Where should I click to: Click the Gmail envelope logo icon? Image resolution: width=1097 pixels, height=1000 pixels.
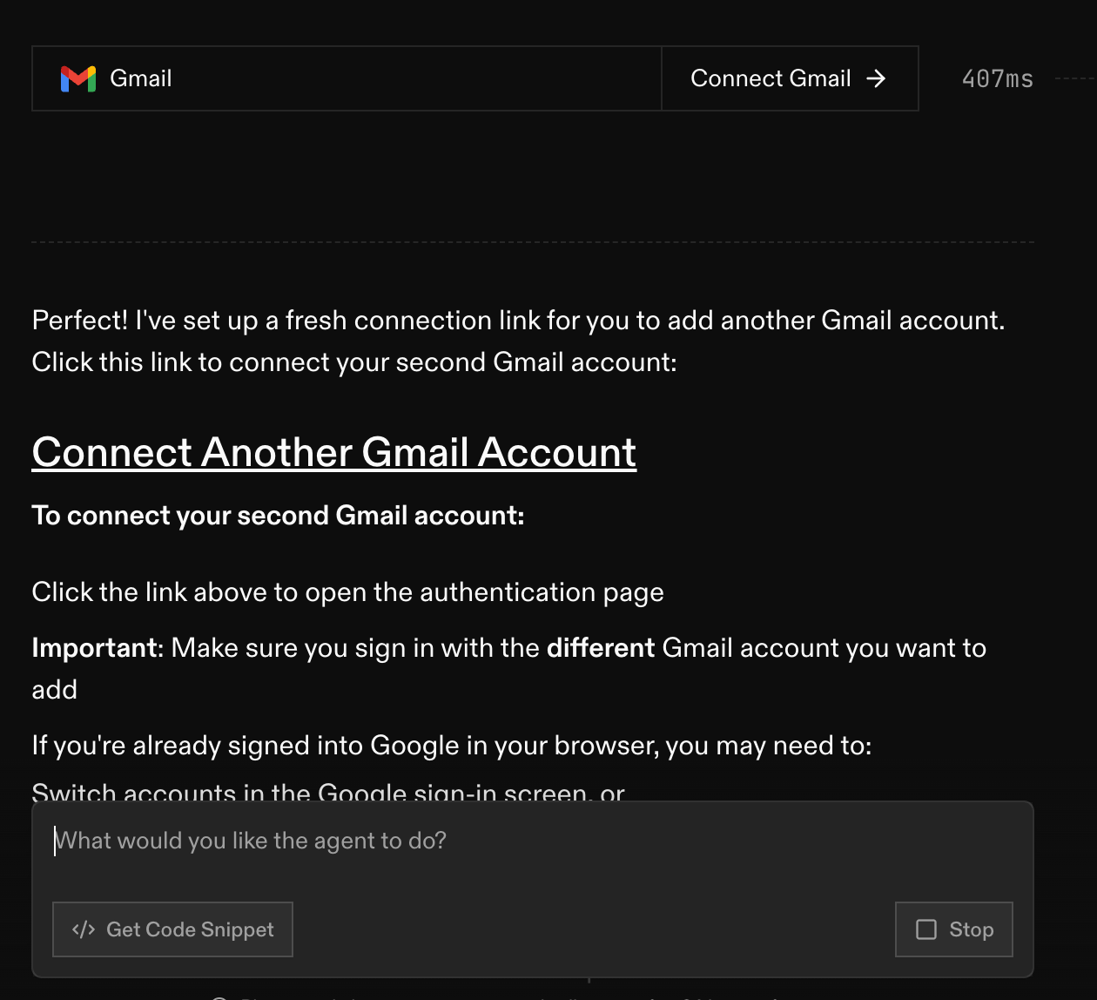(78, 78)
